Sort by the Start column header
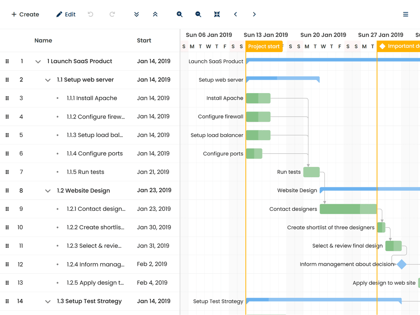The height and width of the screenshot is (315, 420). 144,41
